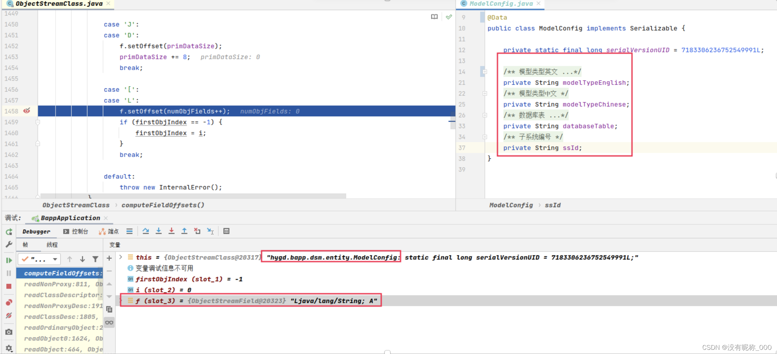The image size is (777, 354).
Task: Toggle reader mode with the book icon
Action: (435, 16)
